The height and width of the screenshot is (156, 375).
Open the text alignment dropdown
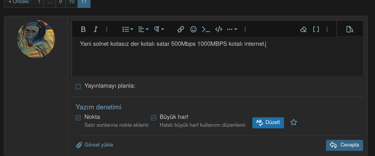(x=144, y=29)
